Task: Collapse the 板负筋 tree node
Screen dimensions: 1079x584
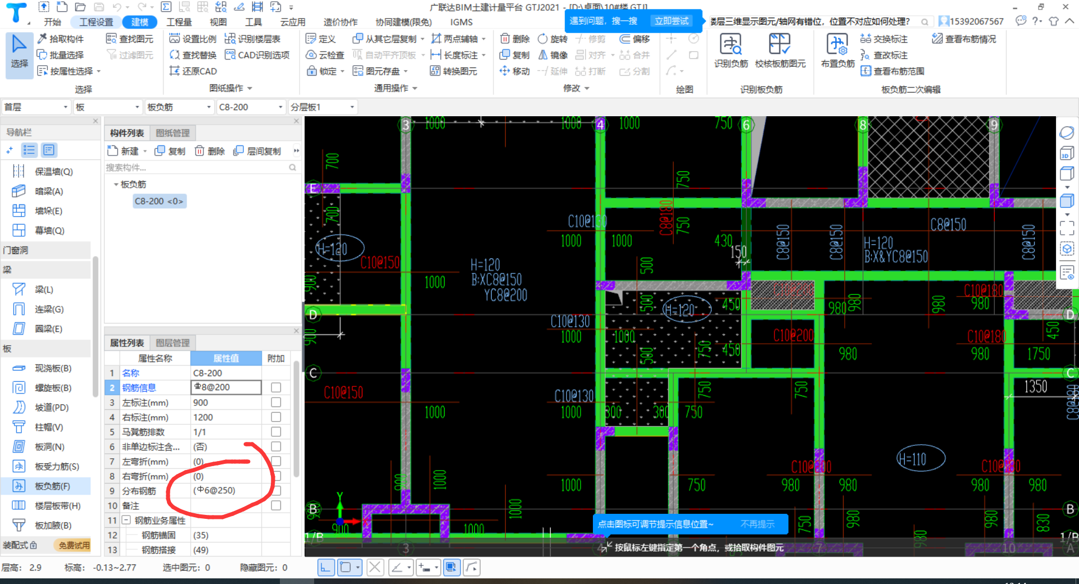Action: (116, 184)
